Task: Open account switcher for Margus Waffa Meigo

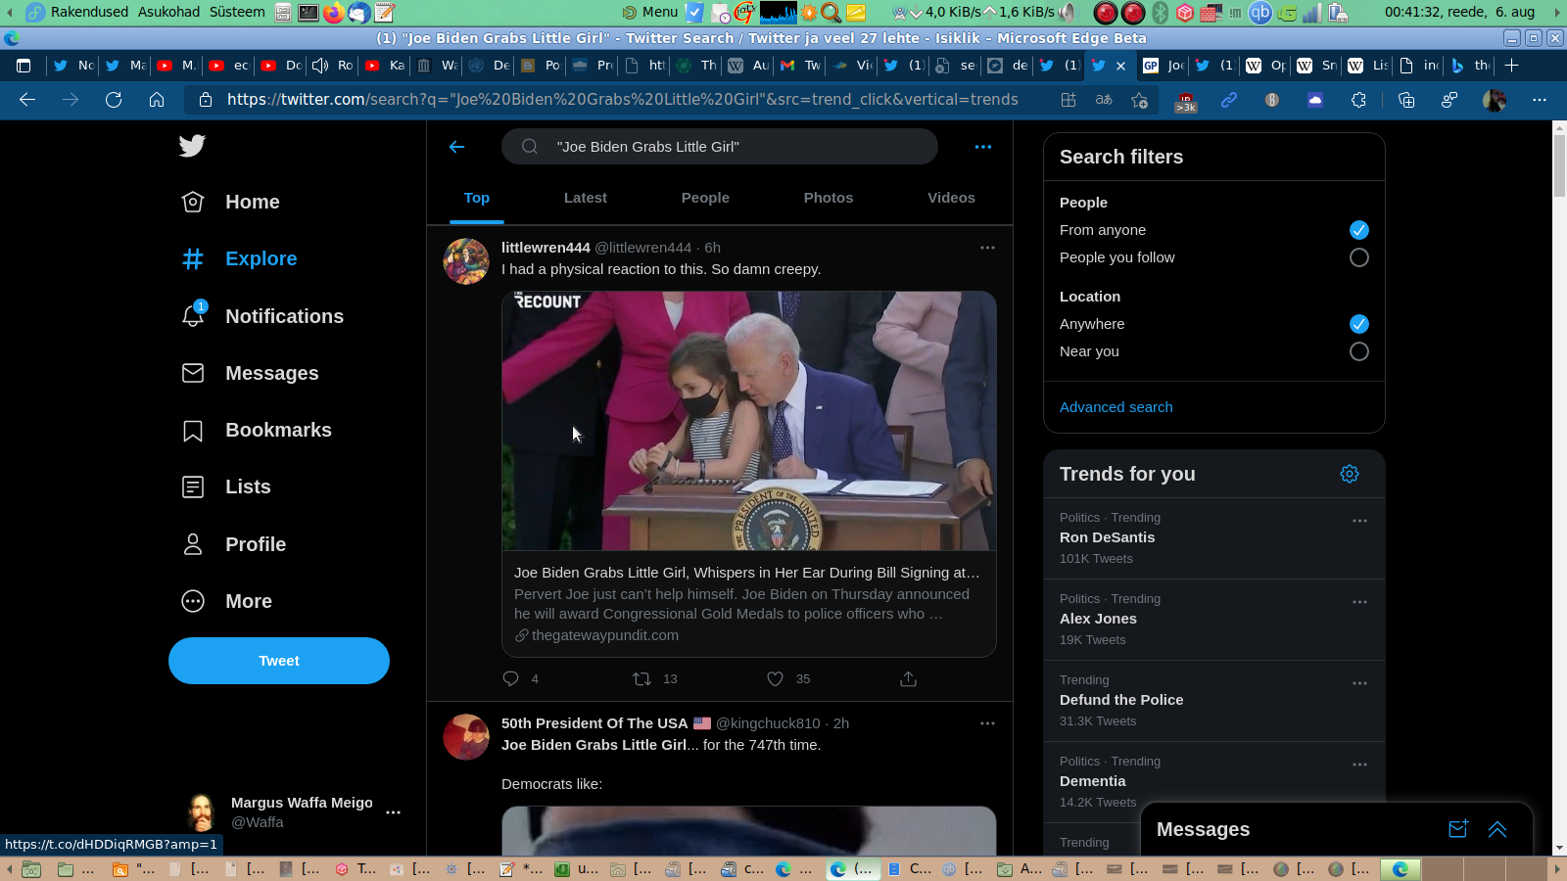Action: [x=294, y=812]
